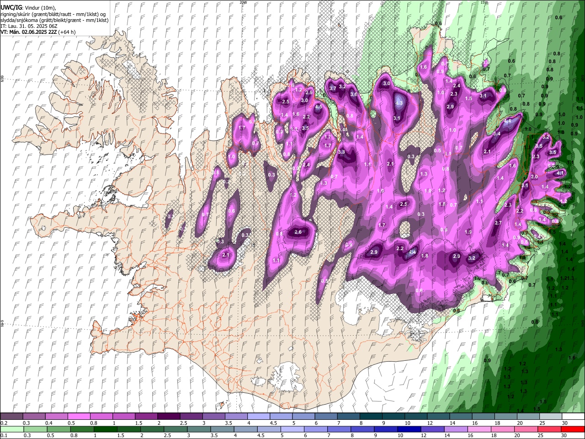
Task: Click the 2.6 snowfall value on the map
Action: click(298, 232)
